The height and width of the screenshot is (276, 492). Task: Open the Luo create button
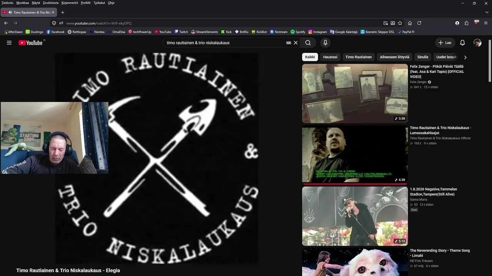pos(445,43)
